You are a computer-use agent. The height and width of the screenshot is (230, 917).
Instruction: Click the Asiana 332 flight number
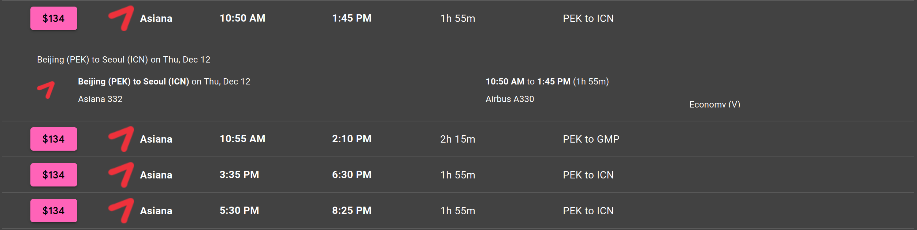click(100, 99)
